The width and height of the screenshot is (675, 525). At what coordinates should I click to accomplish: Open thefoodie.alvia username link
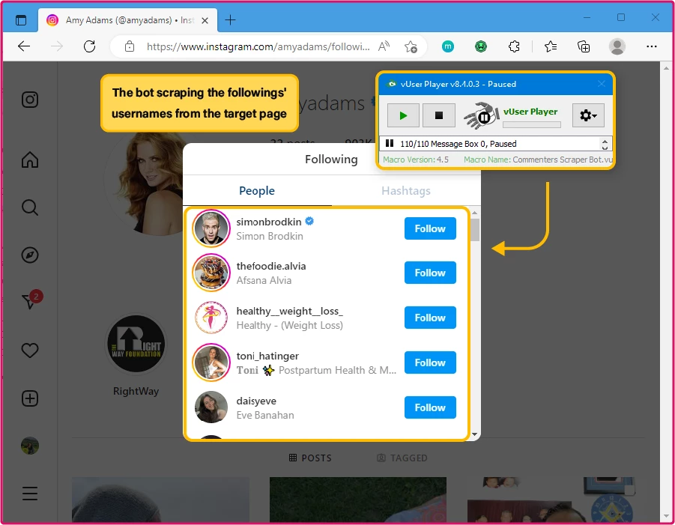(270, 266)
